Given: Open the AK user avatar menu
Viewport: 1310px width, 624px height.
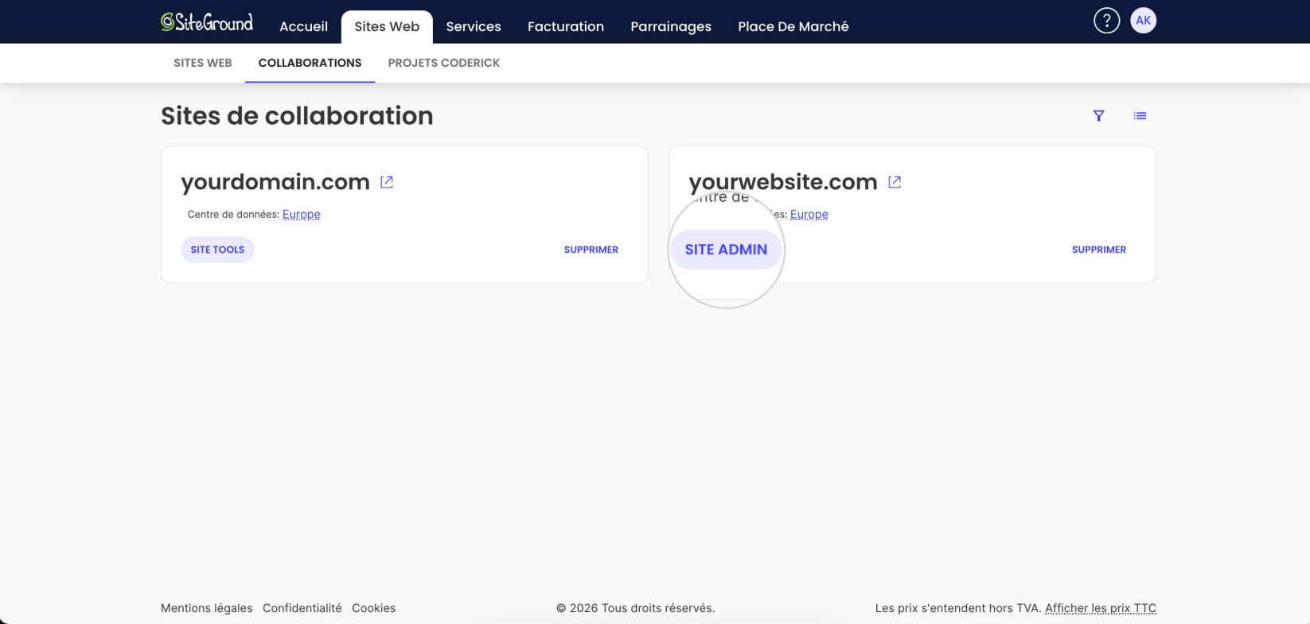Looking at the screenshot, I should [x=1143, y=21].
